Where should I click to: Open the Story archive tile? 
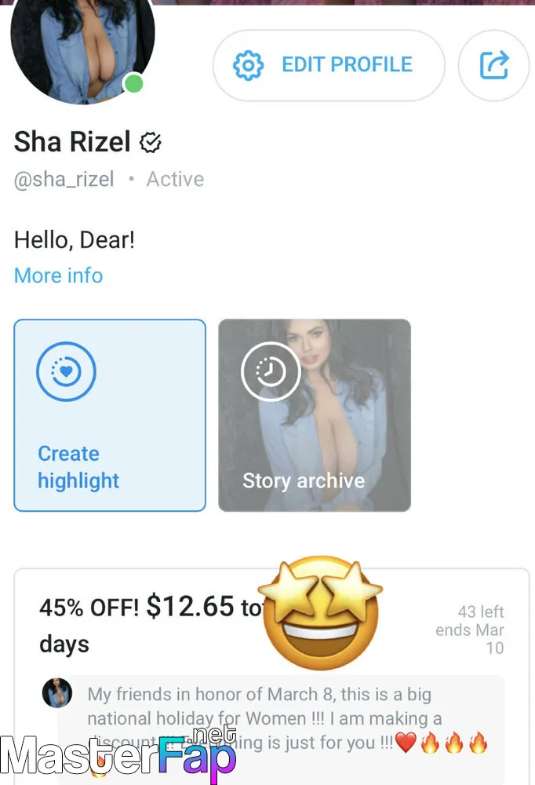[315, 415]
